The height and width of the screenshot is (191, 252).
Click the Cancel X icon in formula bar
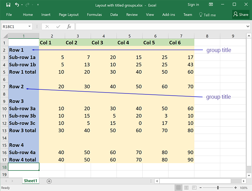pyautogui.click(x=47, y=26)
